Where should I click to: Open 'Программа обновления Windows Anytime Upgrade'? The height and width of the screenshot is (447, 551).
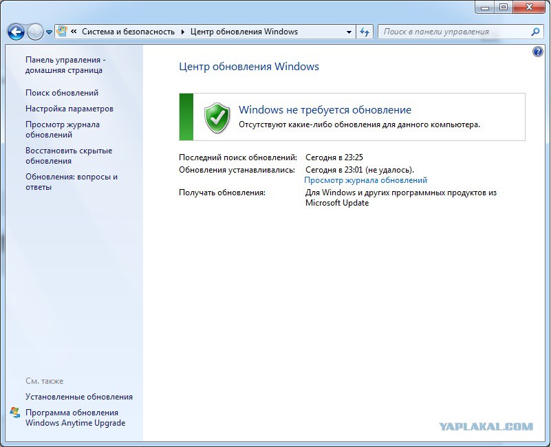pyautogui.click(x=75, y=418)
